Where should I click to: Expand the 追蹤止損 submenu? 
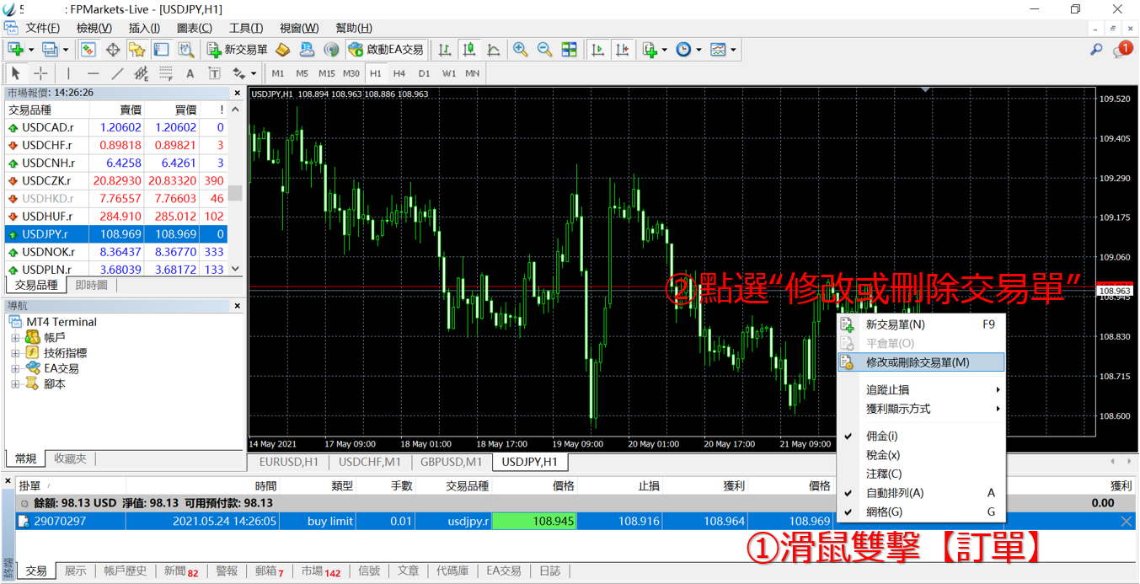922,389
